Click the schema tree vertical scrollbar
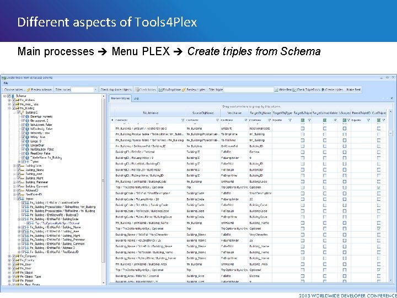 click(103, 189)
